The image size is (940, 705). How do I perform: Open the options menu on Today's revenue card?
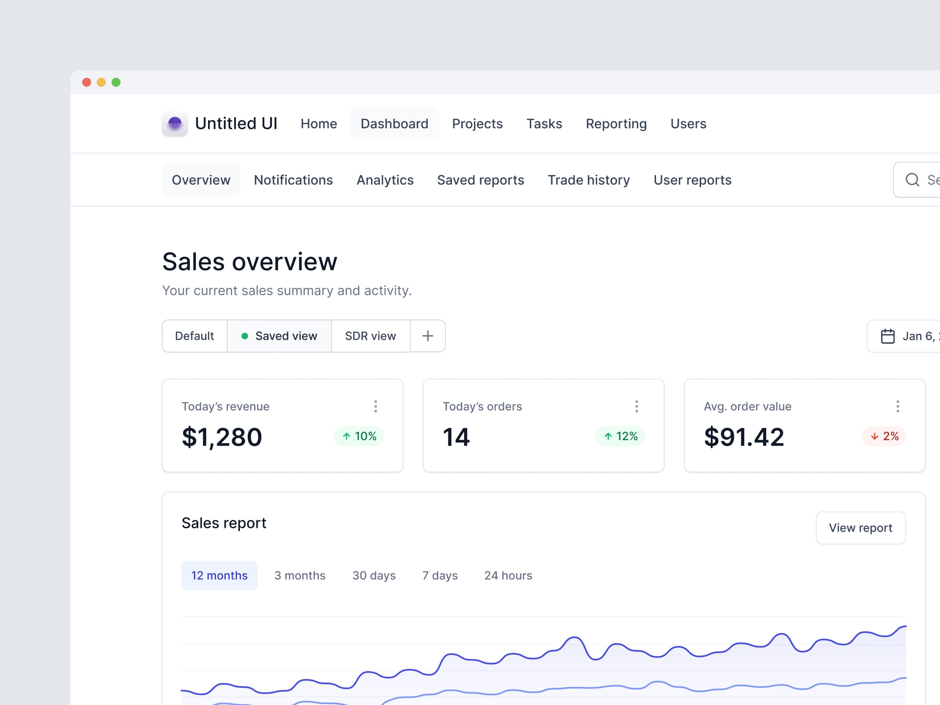point(376,406)
